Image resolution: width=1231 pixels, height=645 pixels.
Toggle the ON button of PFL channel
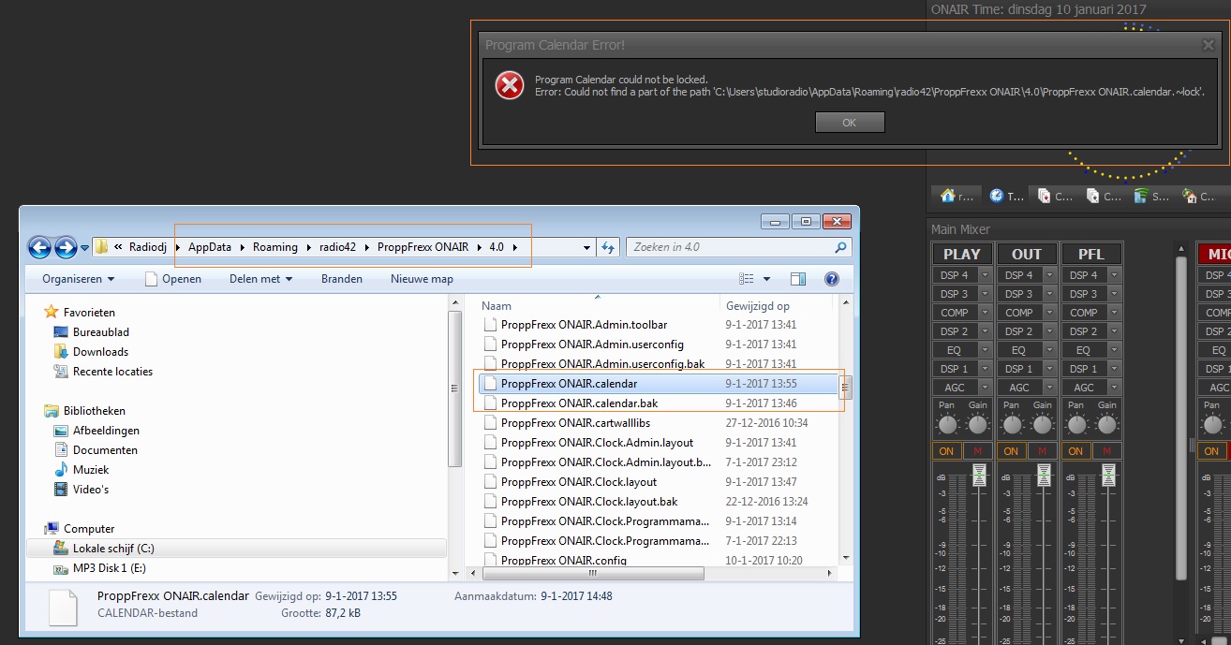[x=1075, y=451]
